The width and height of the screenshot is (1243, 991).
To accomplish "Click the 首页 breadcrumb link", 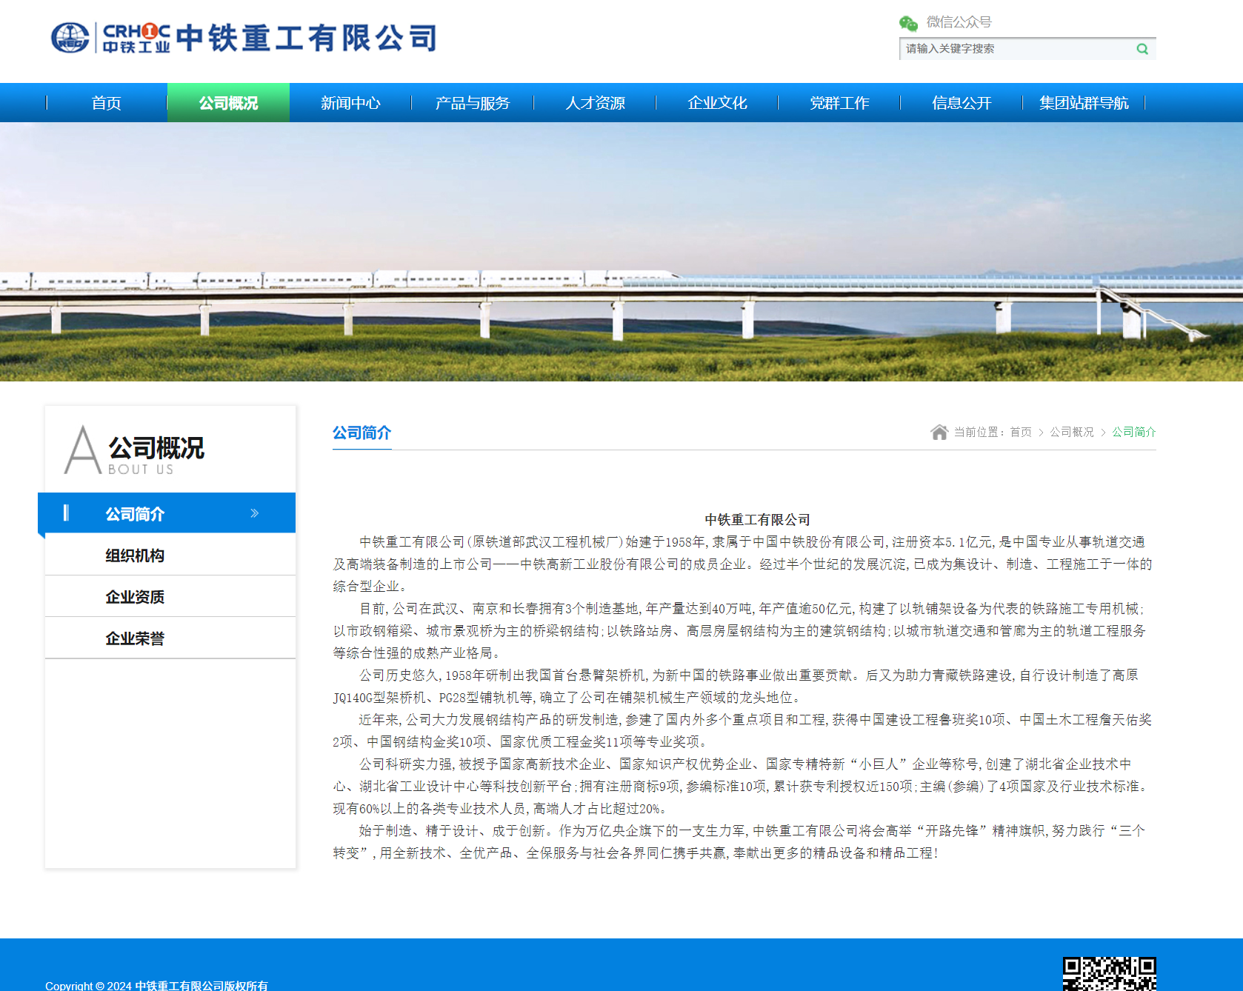I will click(x=1021, y=432).
